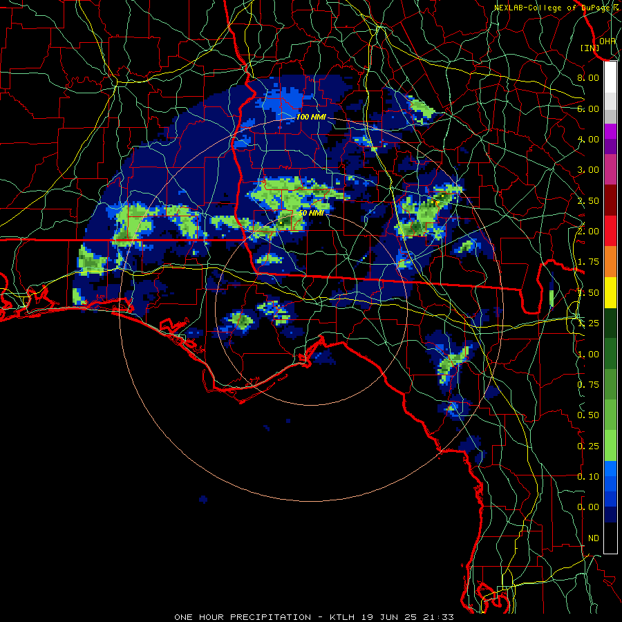Pick the bright red swatch near 2.00
Image resolution: width=622 pixels, height=622 pixels.
(610, 232)
